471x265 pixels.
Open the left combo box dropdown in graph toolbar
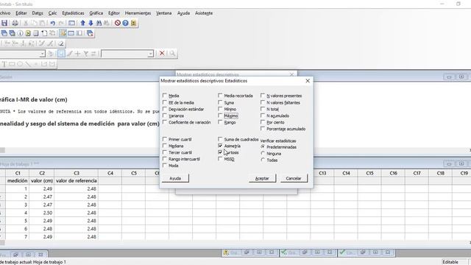tap(42, 54)
